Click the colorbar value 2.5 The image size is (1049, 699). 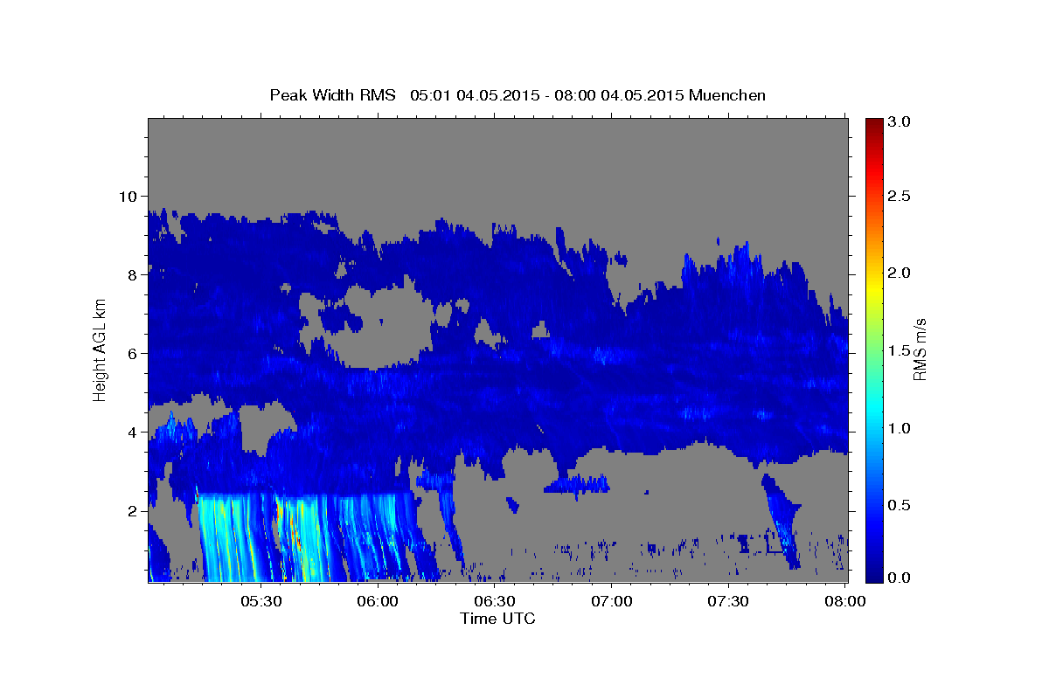tap(900, 196)
